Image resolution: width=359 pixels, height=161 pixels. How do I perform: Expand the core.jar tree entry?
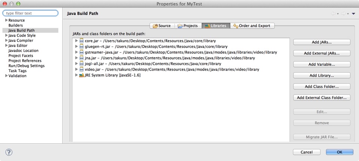pos(76,41)
